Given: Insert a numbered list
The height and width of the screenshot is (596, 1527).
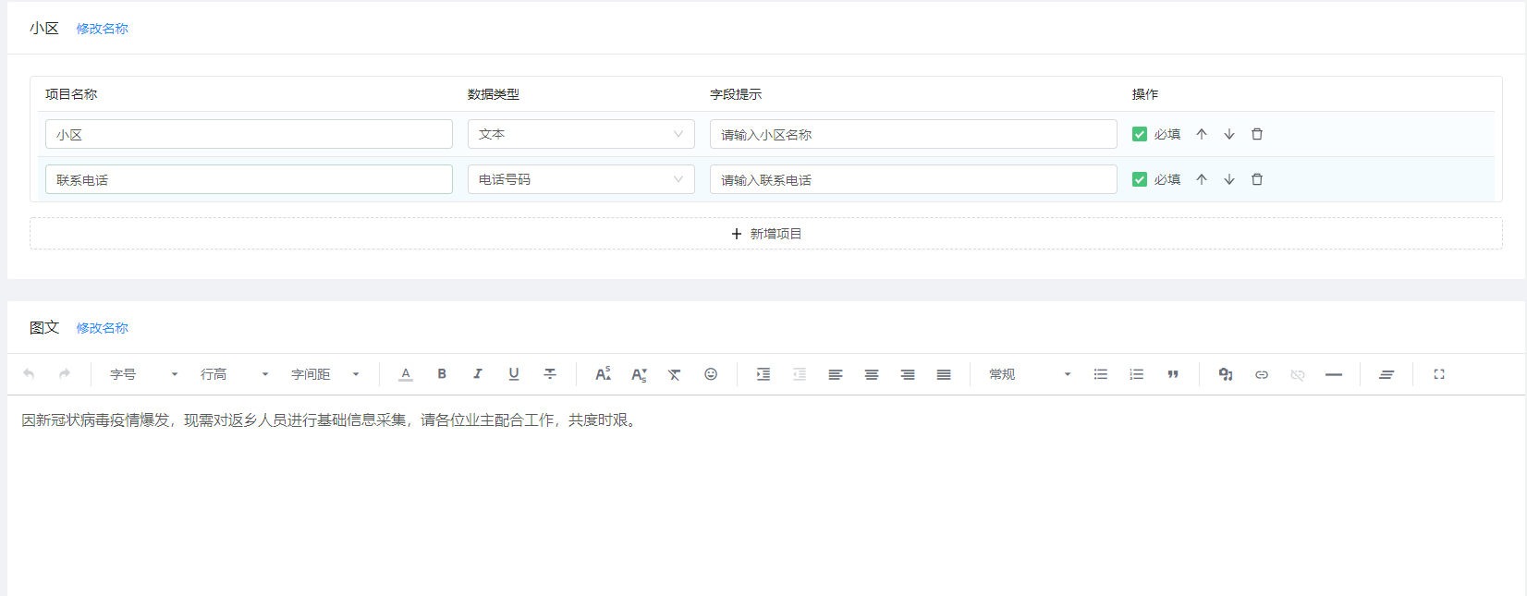Looking at the screenshot, I should click(x=1137, y=374).
